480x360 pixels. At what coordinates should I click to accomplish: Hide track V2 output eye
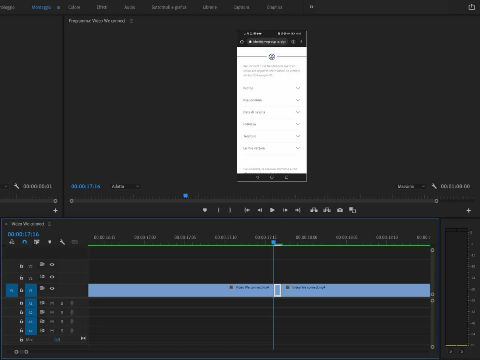pyautogui.click(x=52, y=277)
